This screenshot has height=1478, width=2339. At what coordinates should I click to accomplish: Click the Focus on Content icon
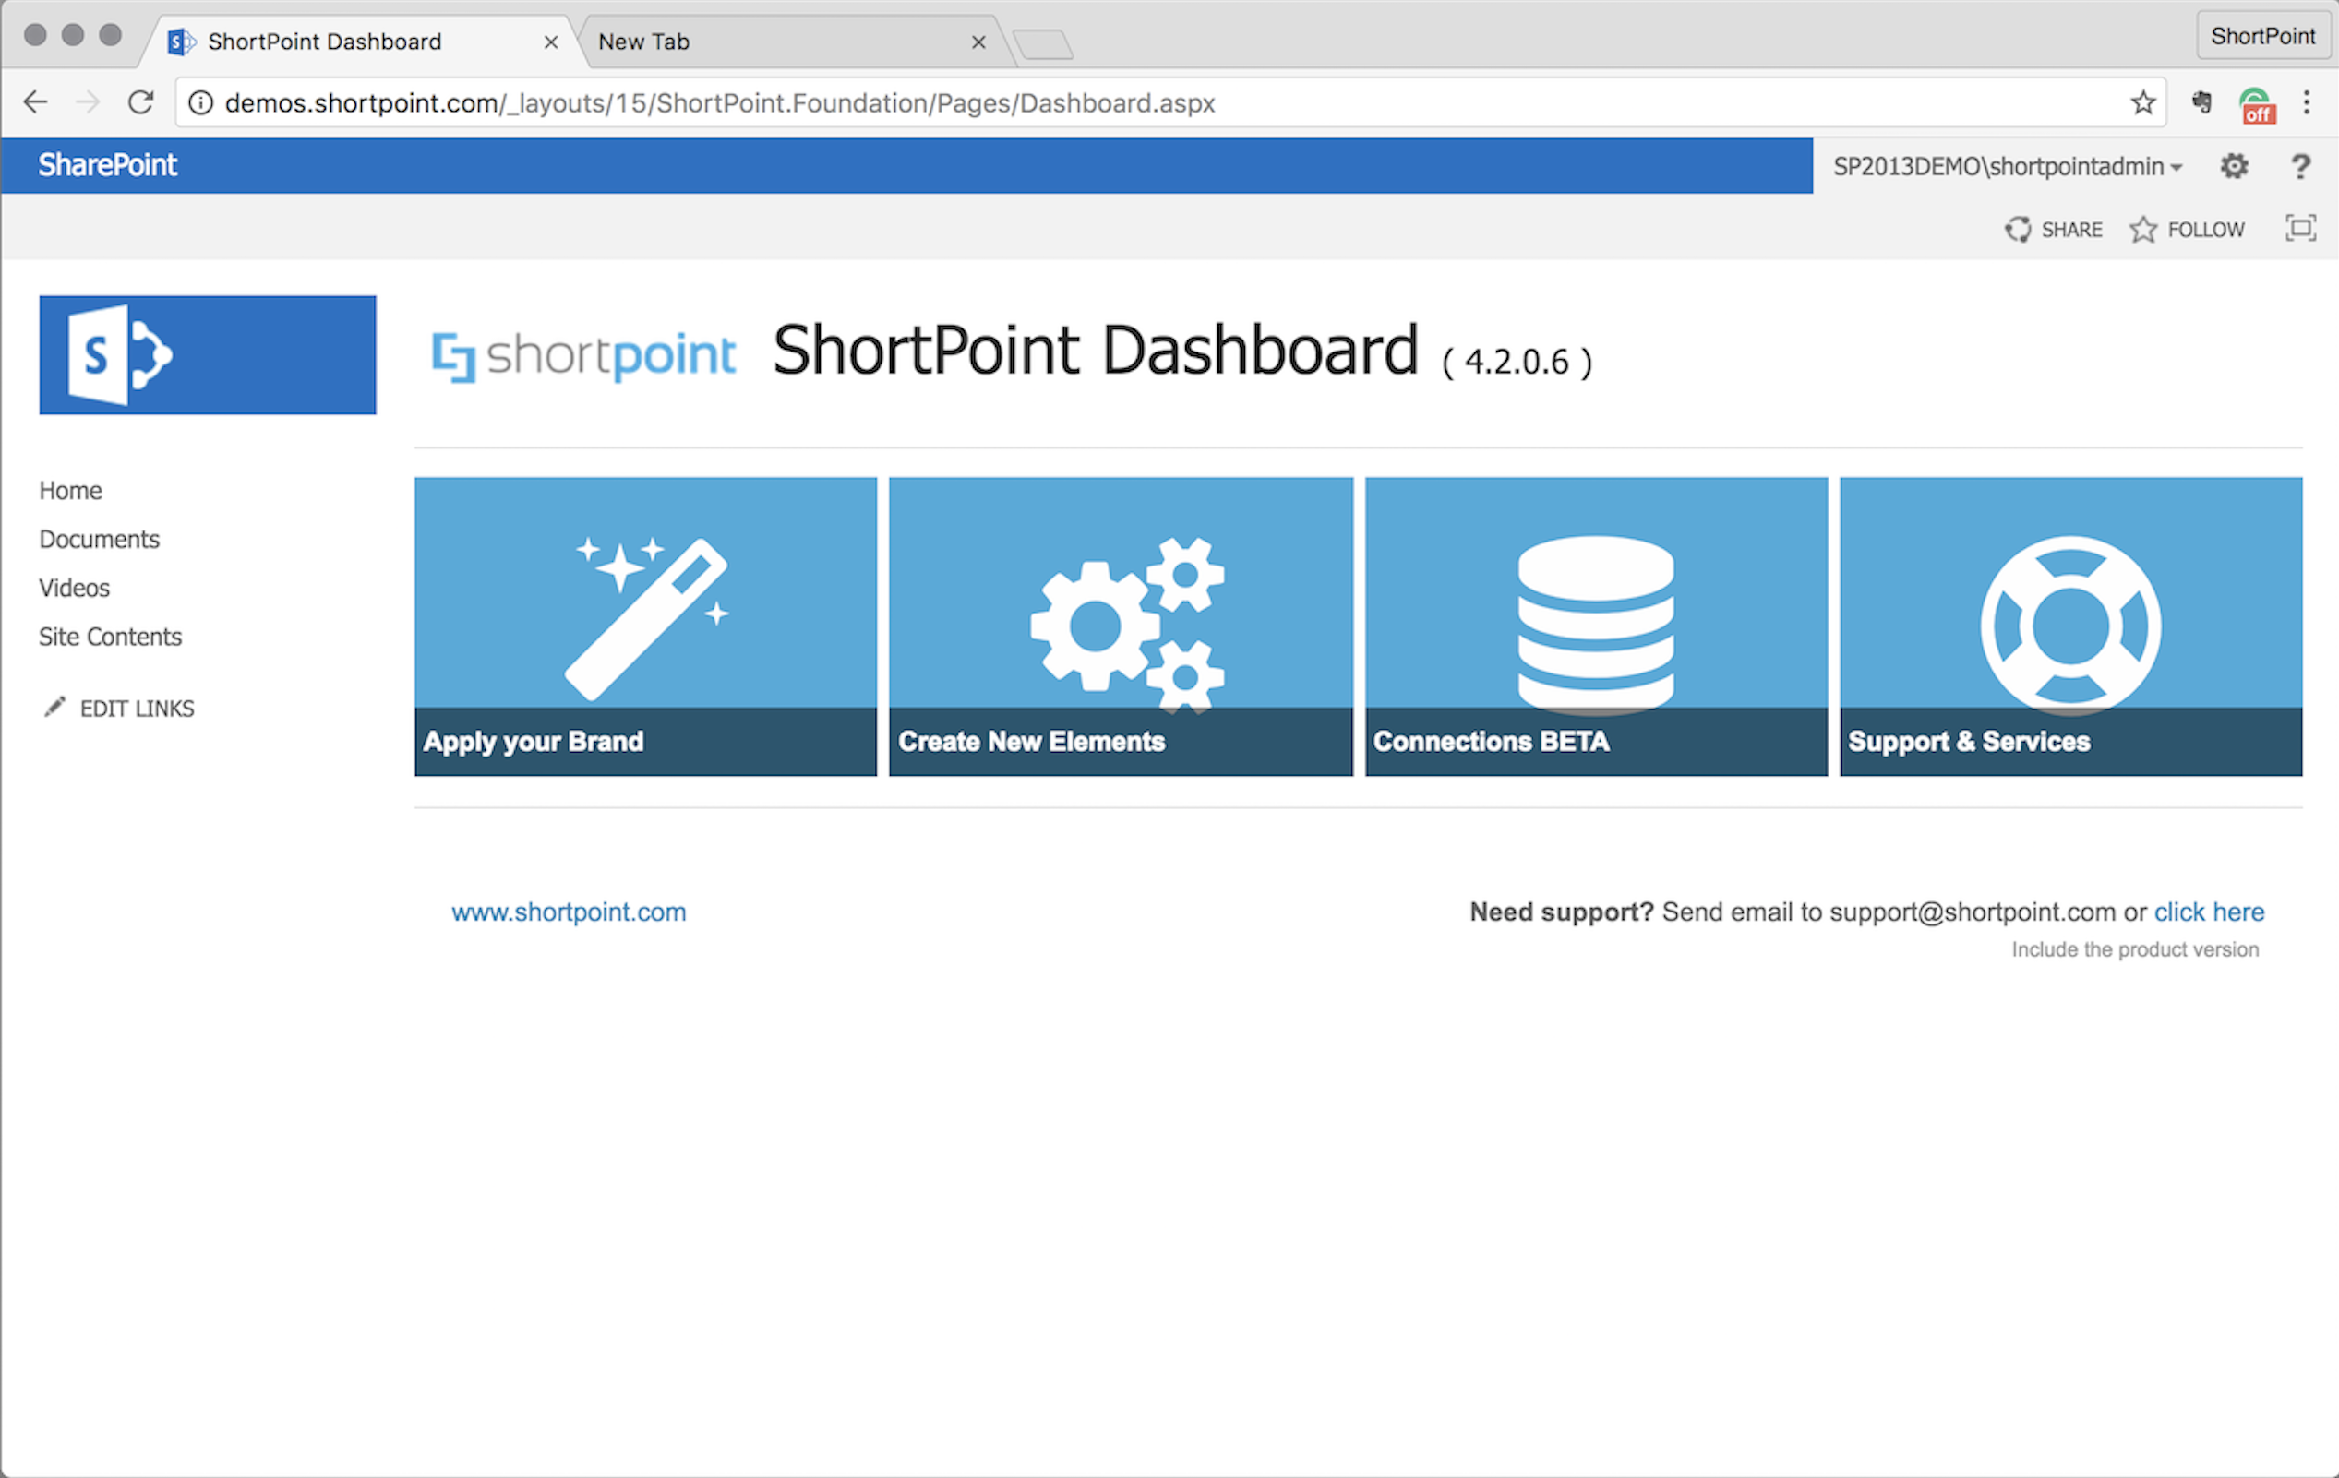2301,229
